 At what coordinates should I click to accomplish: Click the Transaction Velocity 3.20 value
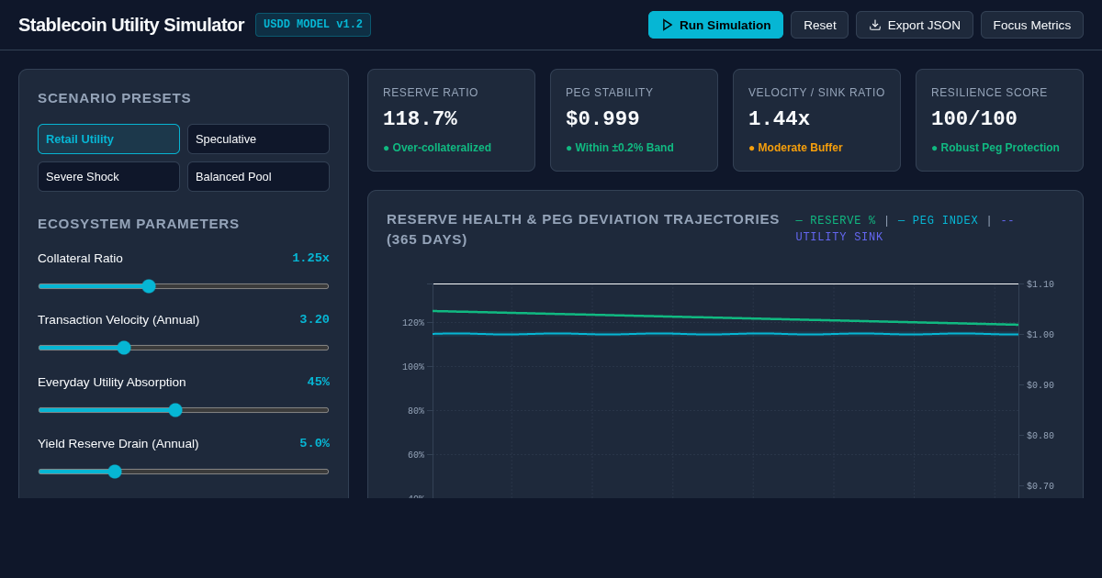coord(314,319)
